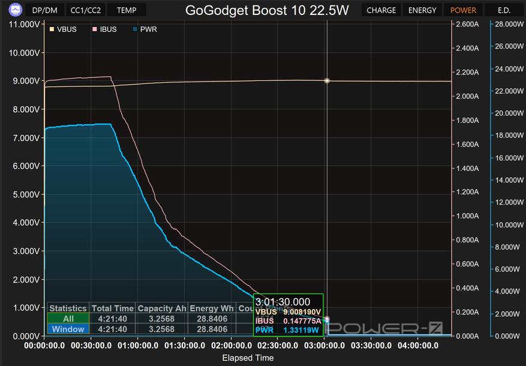Click the 01:00:00.0 time axis tick

tap(138, 346)
